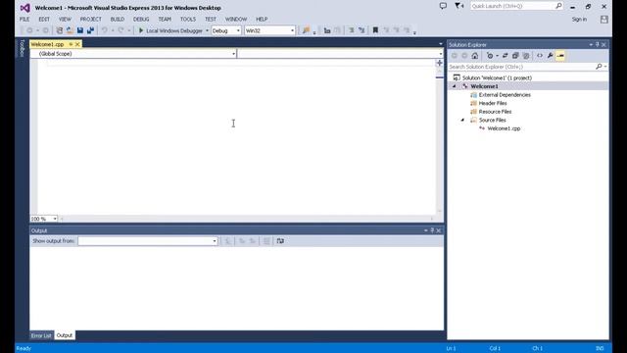Open the debugger target dropdown arrow
This screenshot has height=353, width=627.
(207, 30)
